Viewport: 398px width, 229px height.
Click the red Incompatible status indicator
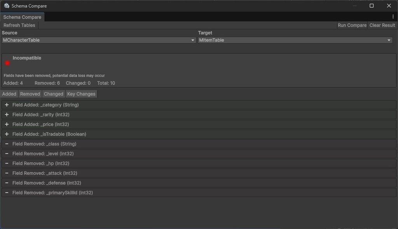pos(7,63)
